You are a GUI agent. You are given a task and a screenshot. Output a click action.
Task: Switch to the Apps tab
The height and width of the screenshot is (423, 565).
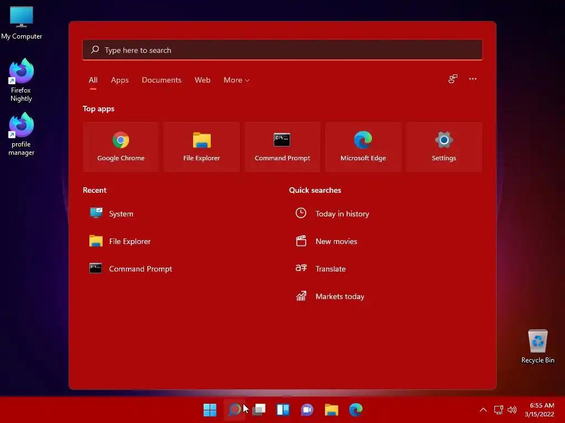click(120, 80)
